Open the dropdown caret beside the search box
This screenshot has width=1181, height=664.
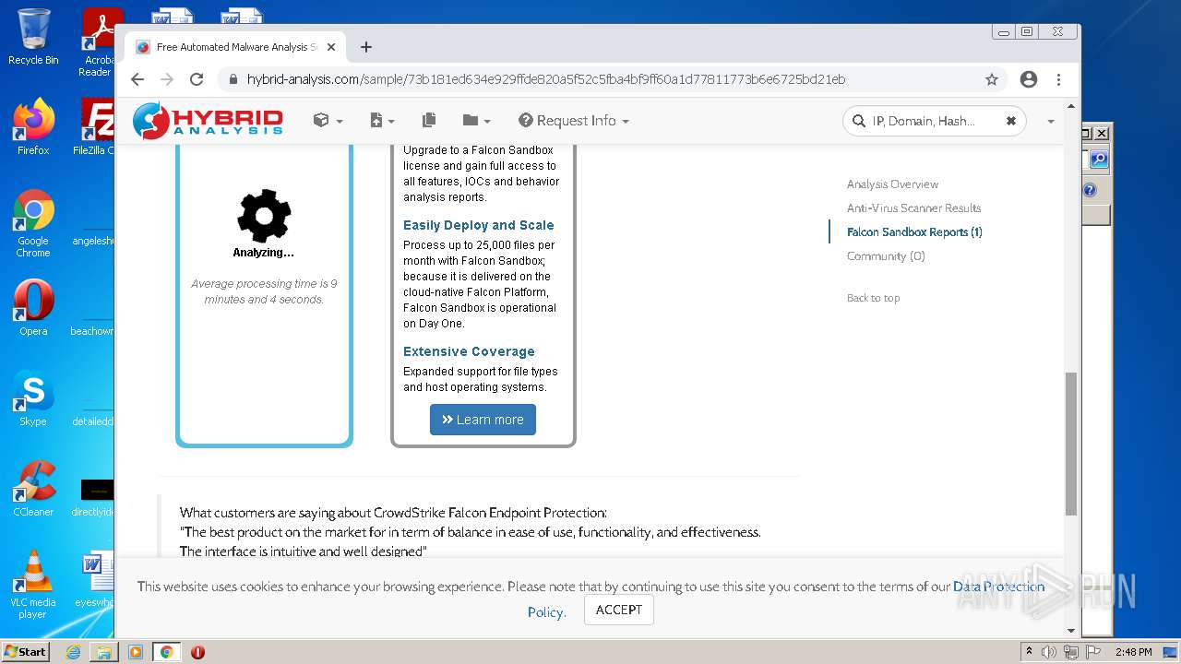pyautogui.click(x=1050, y=121)
